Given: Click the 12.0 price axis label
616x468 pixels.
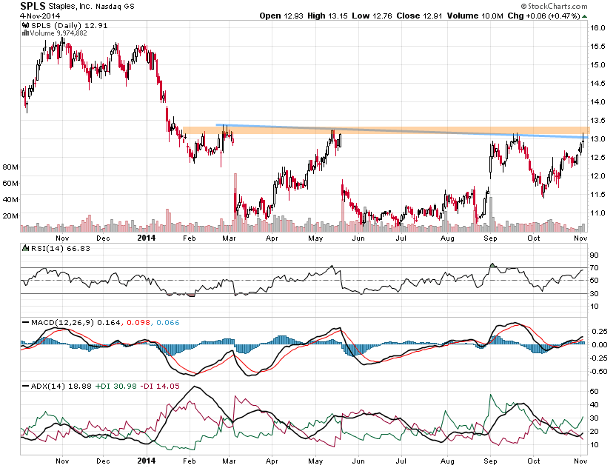Looking at the screenshot, I should 597,175.
